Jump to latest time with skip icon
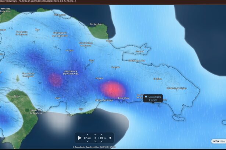This screenshot has width=226, height=150. click(110, 138)
